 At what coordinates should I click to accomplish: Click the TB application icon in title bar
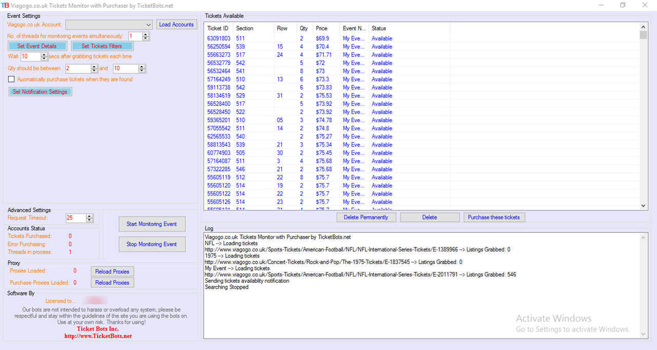coord(5,6)
